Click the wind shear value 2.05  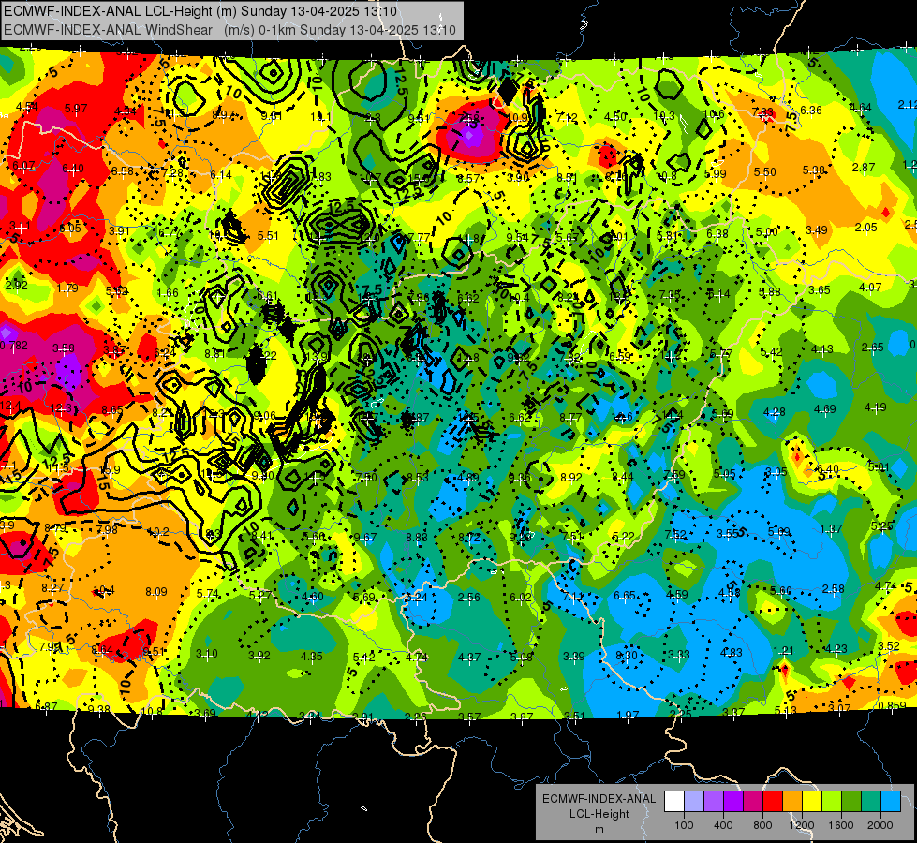(866, 227)
